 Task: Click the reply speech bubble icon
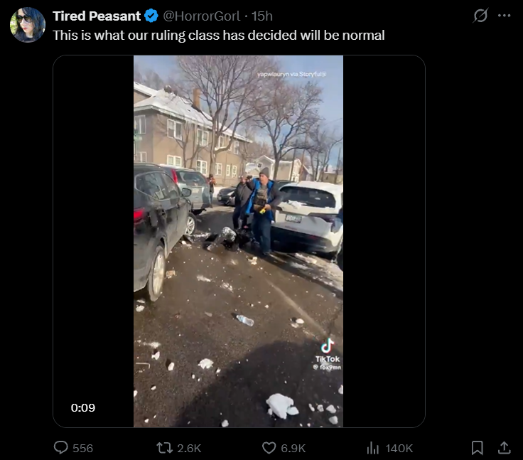point(60,448)
